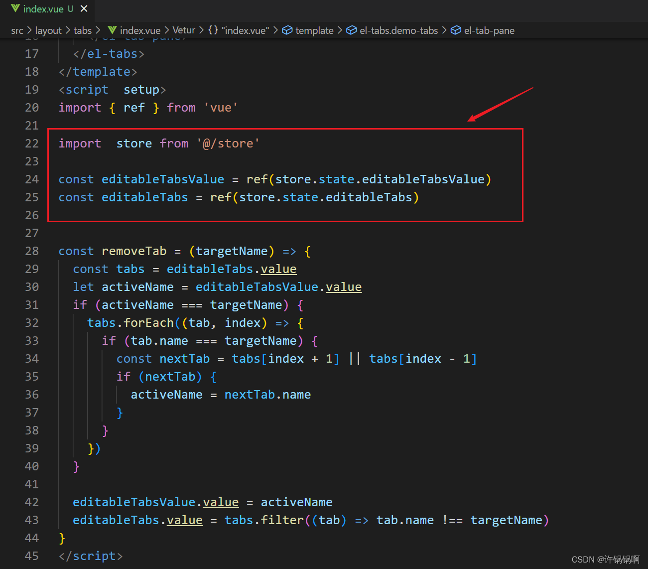The width and height of the screenshot is (648, 569).
Task: Click underlined 'value' on line 30
Action: 344,287
